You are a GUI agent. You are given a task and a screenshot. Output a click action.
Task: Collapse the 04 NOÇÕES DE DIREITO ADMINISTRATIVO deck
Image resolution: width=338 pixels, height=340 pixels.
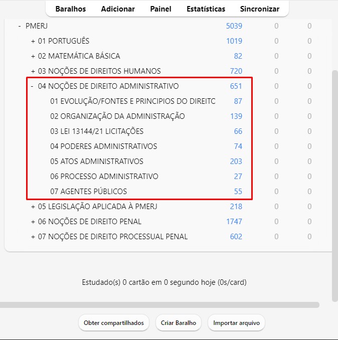(32, 86)
